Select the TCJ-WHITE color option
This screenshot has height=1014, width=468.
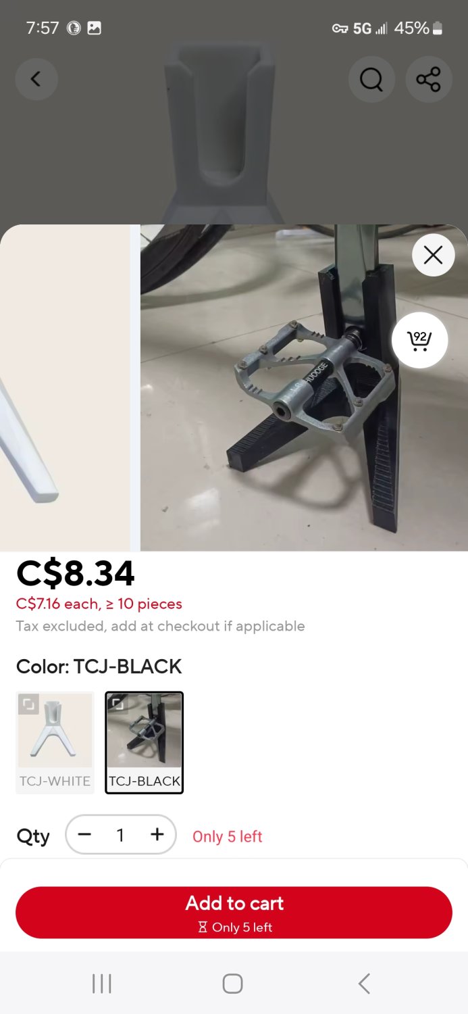[x=55, y=742]
